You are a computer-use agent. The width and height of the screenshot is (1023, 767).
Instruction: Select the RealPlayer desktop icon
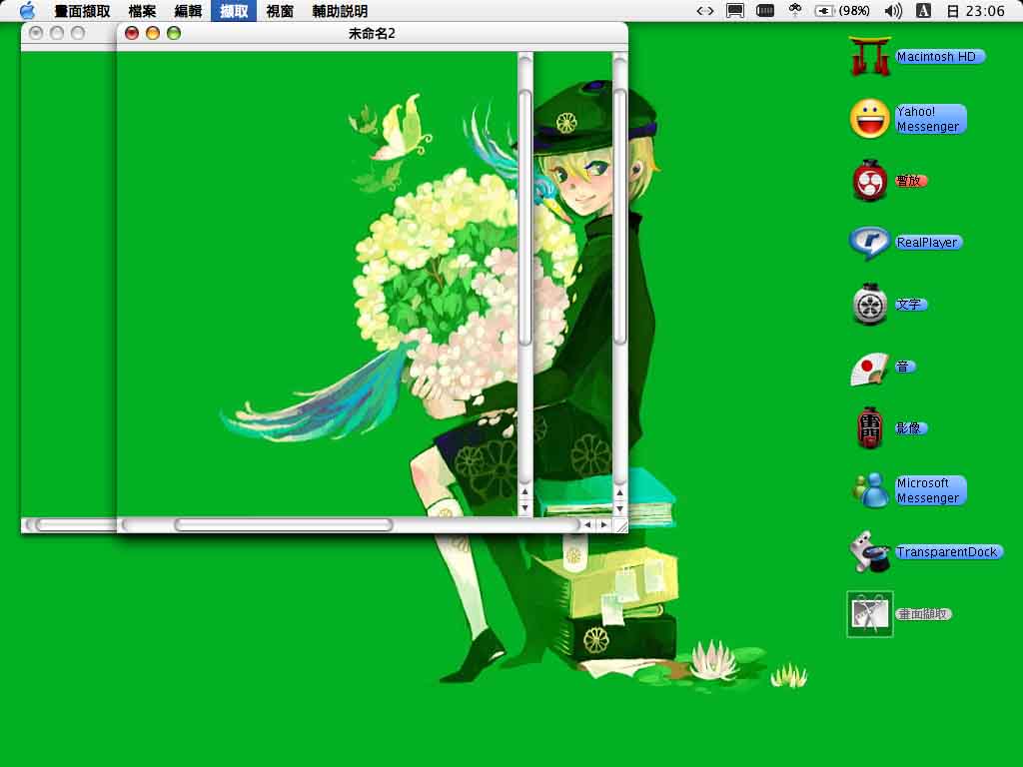(870, 242)
